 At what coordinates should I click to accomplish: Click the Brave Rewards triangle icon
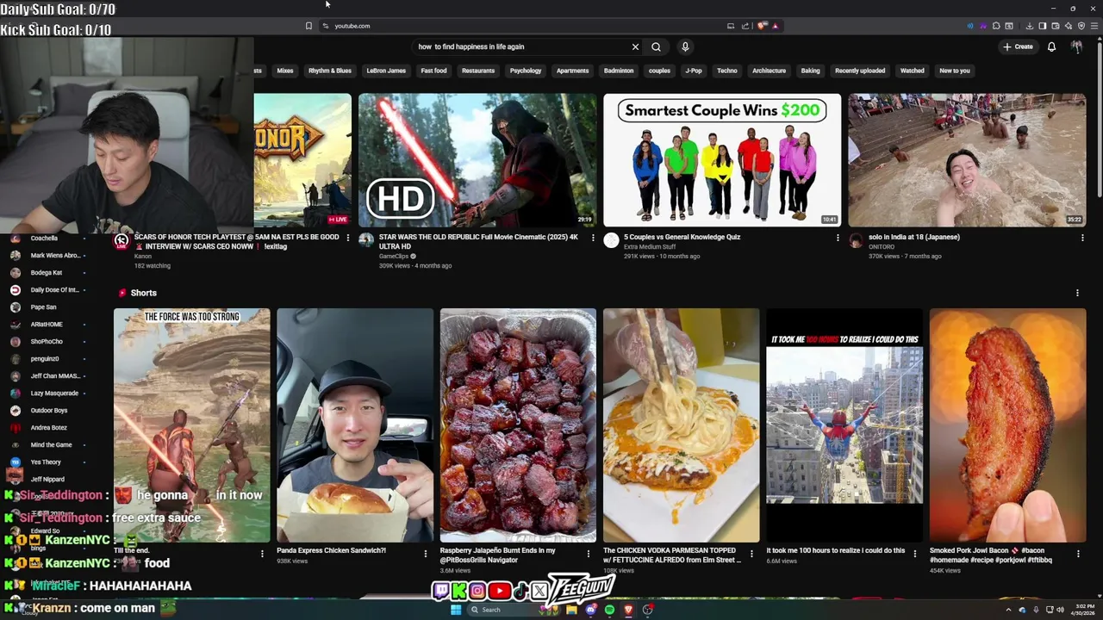[x=775, y=26]
